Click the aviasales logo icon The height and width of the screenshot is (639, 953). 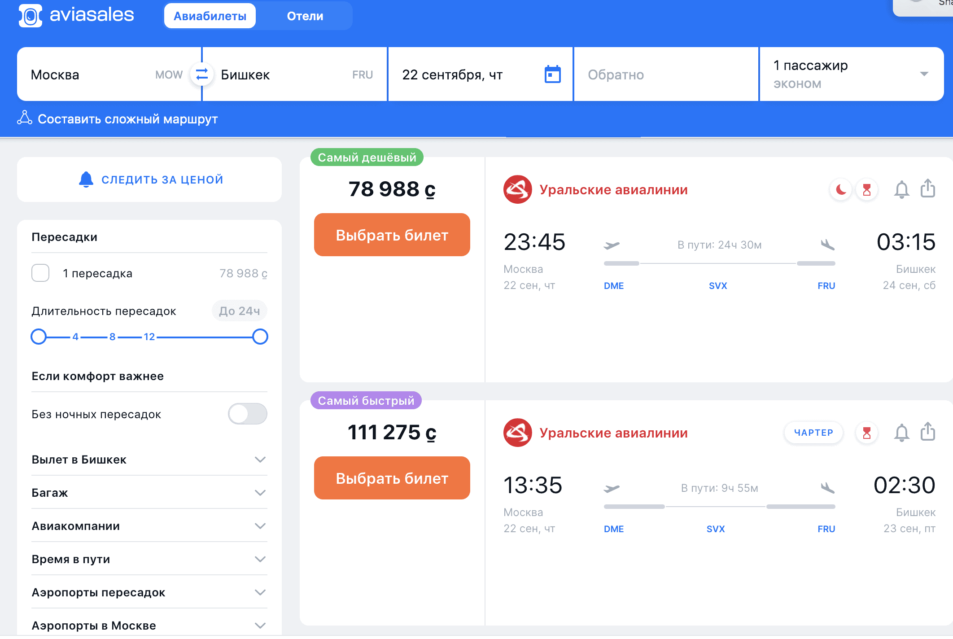click(x=30, y=16)
